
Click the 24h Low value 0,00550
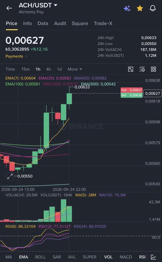149,44
